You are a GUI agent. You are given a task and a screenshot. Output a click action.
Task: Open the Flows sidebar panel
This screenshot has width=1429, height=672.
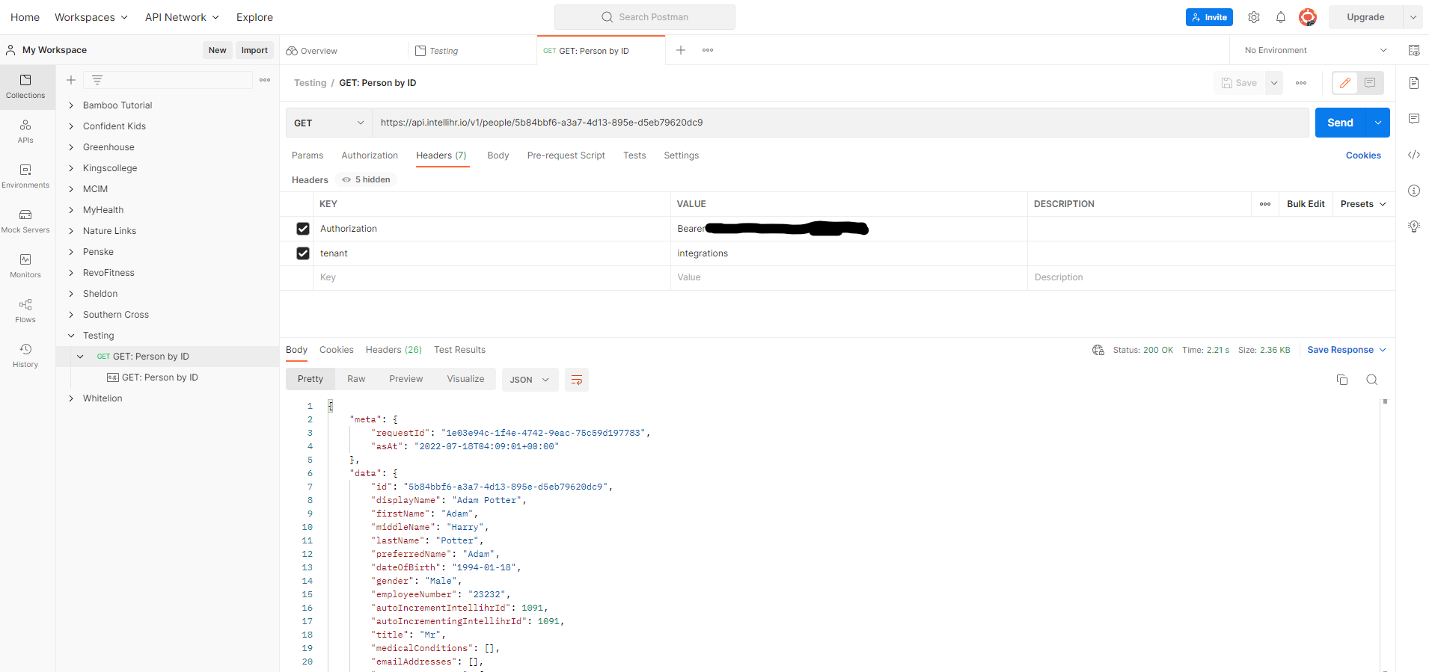click(x=25, y=311)
